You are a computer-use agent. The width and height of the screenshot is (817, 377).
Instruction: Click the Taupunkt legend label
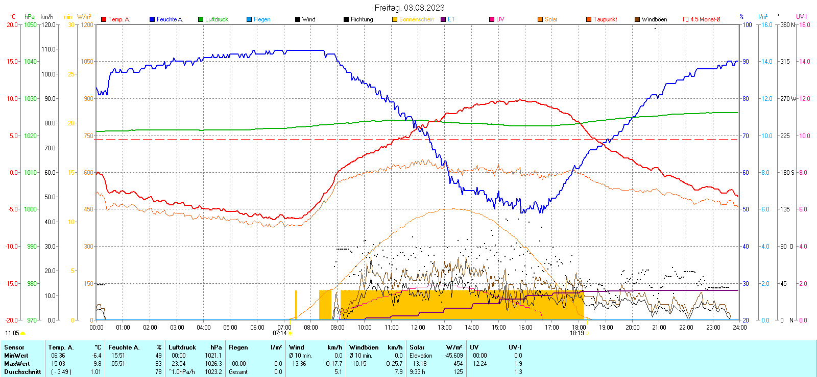(x=605, y=19)
